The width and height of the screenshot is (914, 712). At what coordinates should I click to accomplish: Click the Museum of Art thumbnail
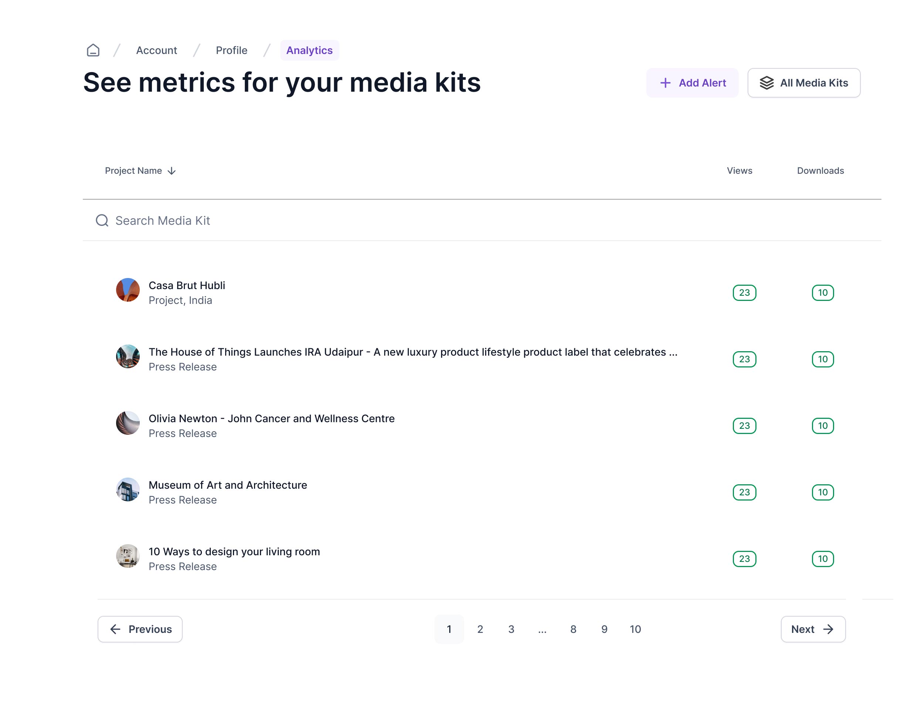[x=128, y=489]
